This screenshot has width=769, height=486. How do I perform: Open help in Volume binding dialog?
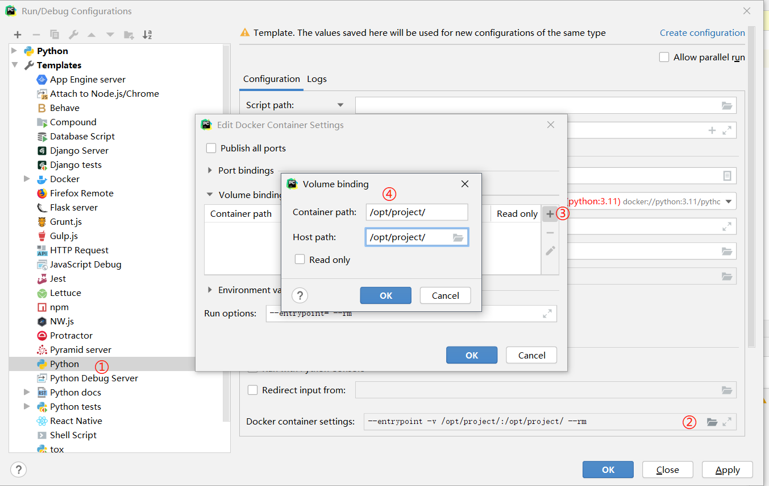point(300,295)
